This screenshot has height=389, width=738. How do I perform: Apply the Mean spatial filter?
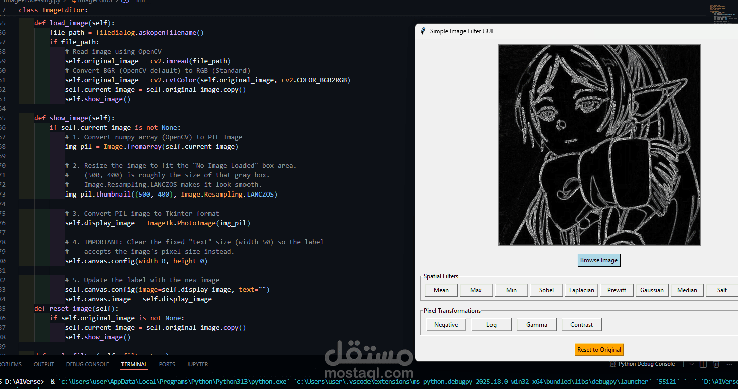(441, 290)
